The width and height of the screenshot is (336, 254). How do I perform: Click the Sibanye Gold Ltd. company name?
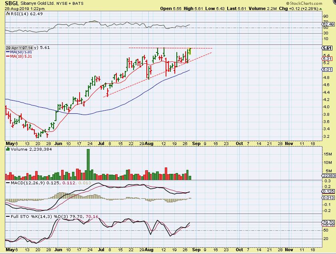click(38, 4)
